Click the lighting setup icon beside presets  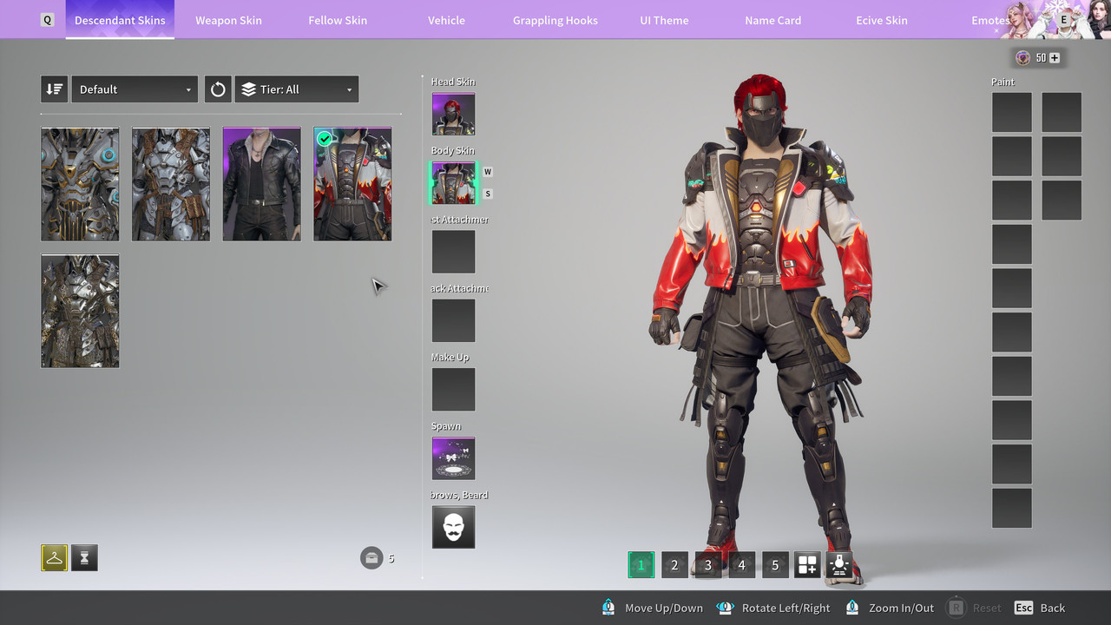838,565
